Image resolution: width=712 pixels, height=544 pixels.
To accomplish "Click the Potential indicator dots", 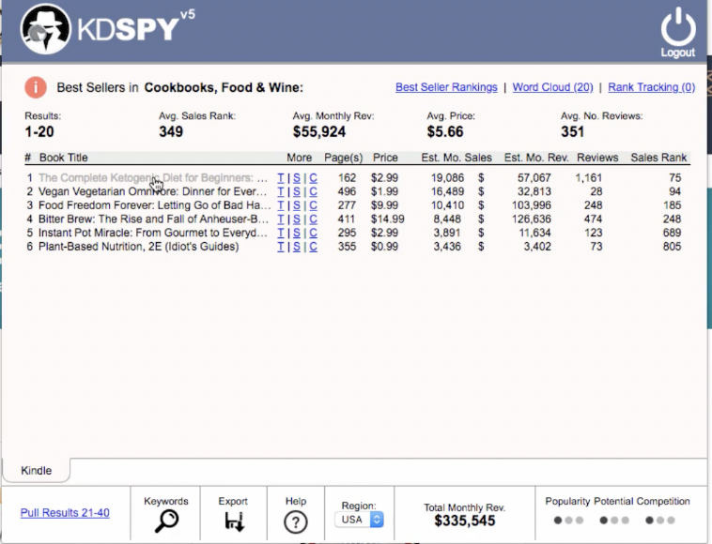I will click(614, 520).
